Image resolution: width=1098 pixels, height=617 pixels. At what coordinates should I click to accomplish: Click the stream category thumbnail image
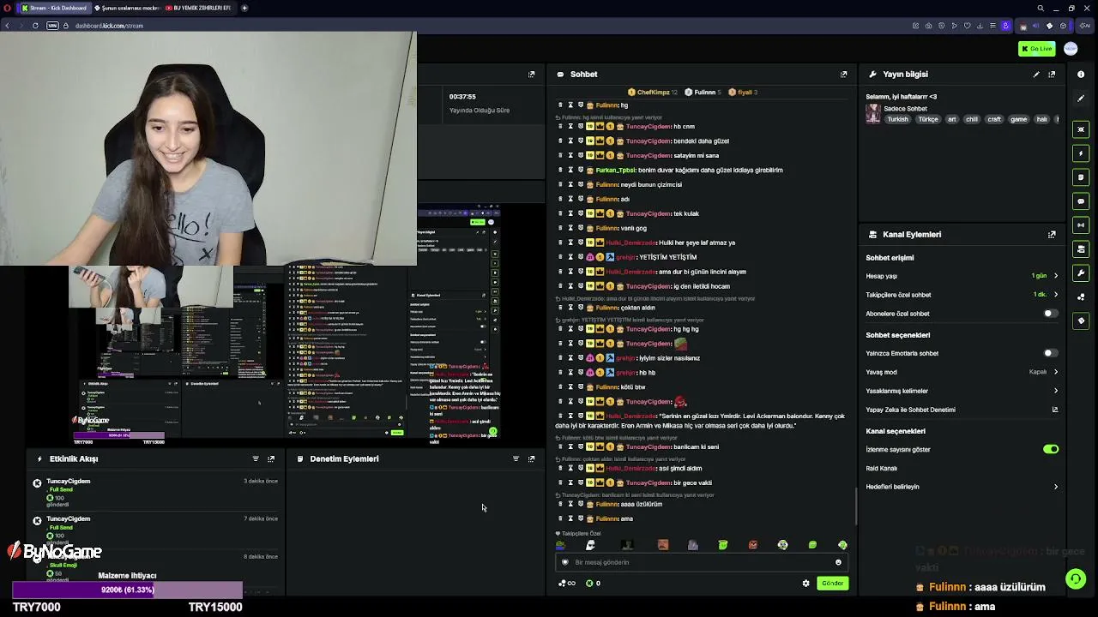(x=872, y=113)
